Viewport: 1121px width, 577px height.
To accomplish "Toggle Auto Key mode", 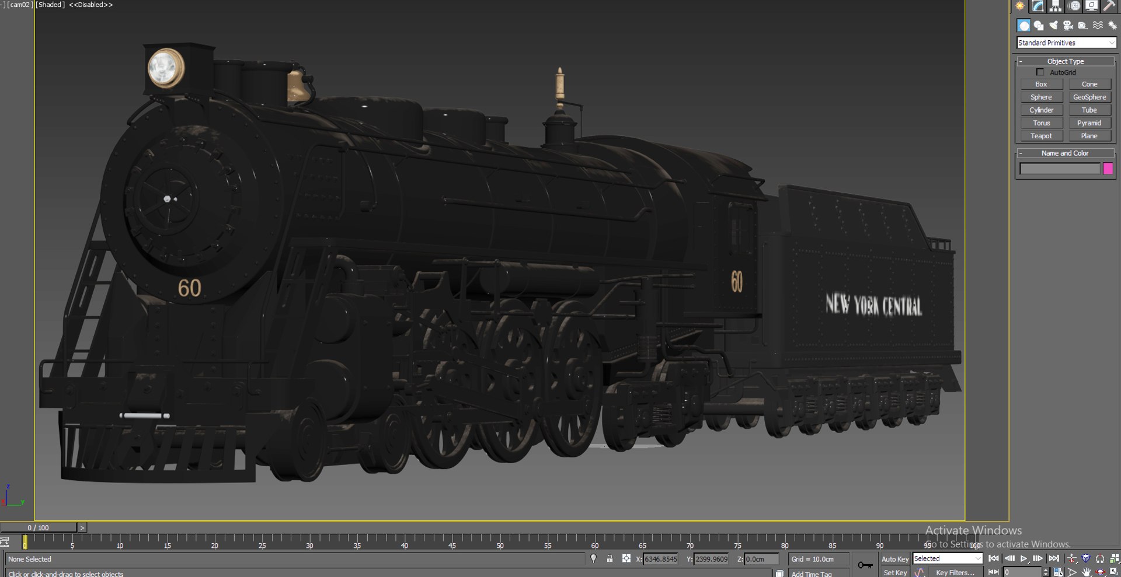I will click(x=895, y=559).
